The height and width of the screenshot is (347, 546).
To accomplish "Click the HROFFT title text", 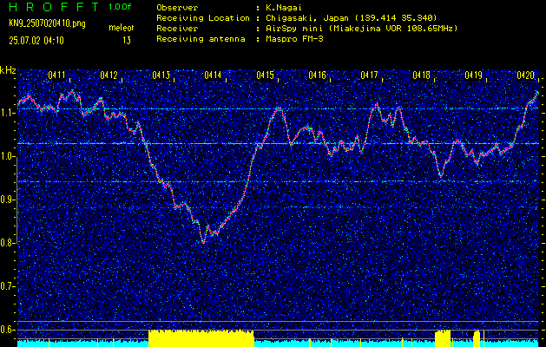I will pos(54,7).
